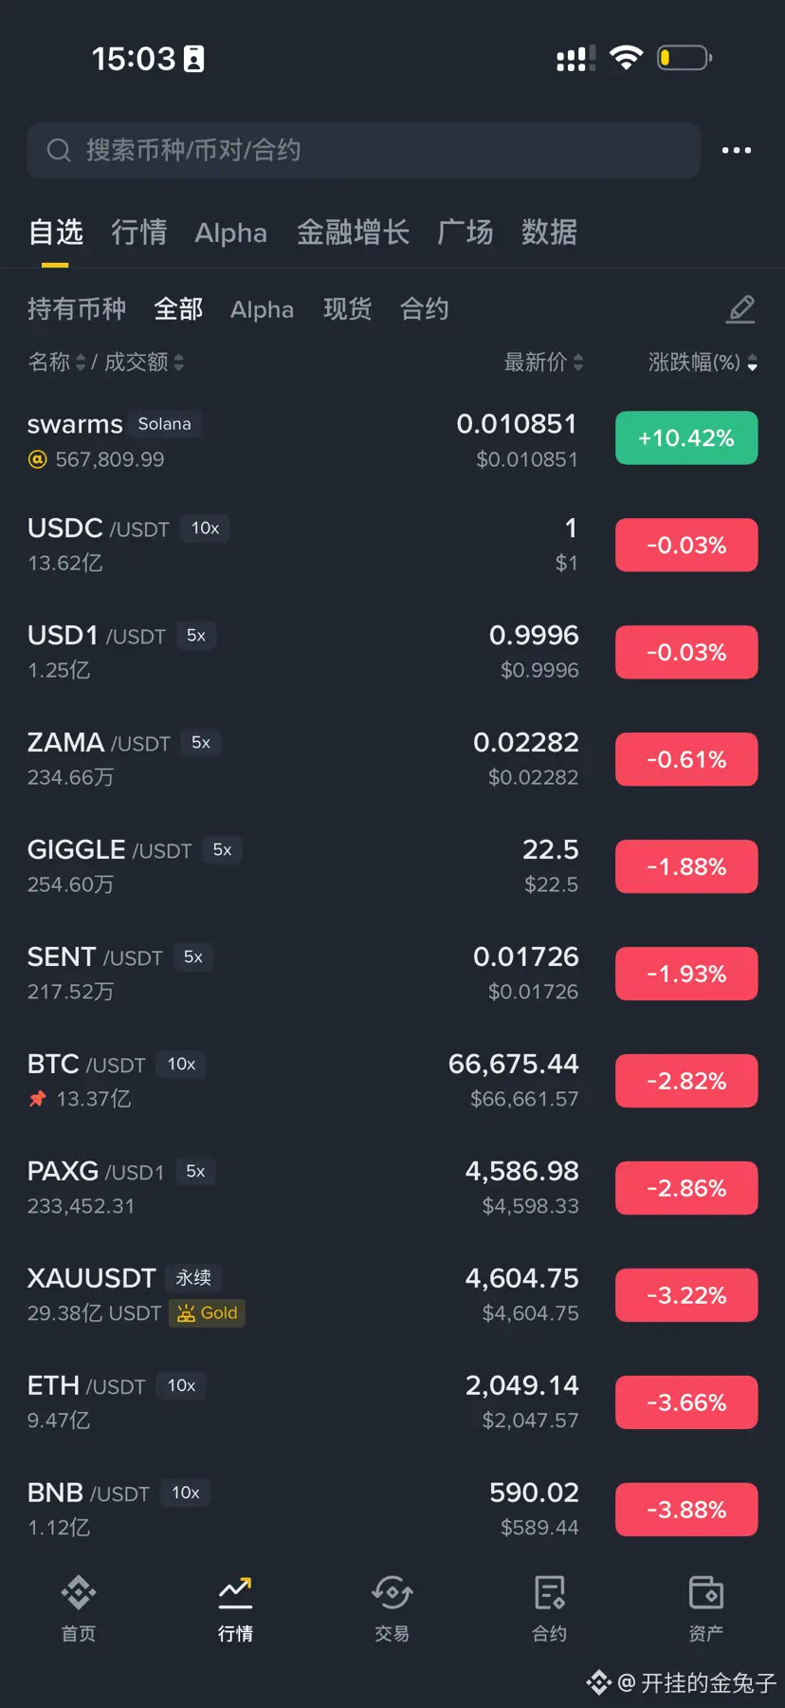The image size is (785, 1708).
Task: Tap the edit watchlist pencil icon
Action: pyautogui.click(x=740, y=309)
